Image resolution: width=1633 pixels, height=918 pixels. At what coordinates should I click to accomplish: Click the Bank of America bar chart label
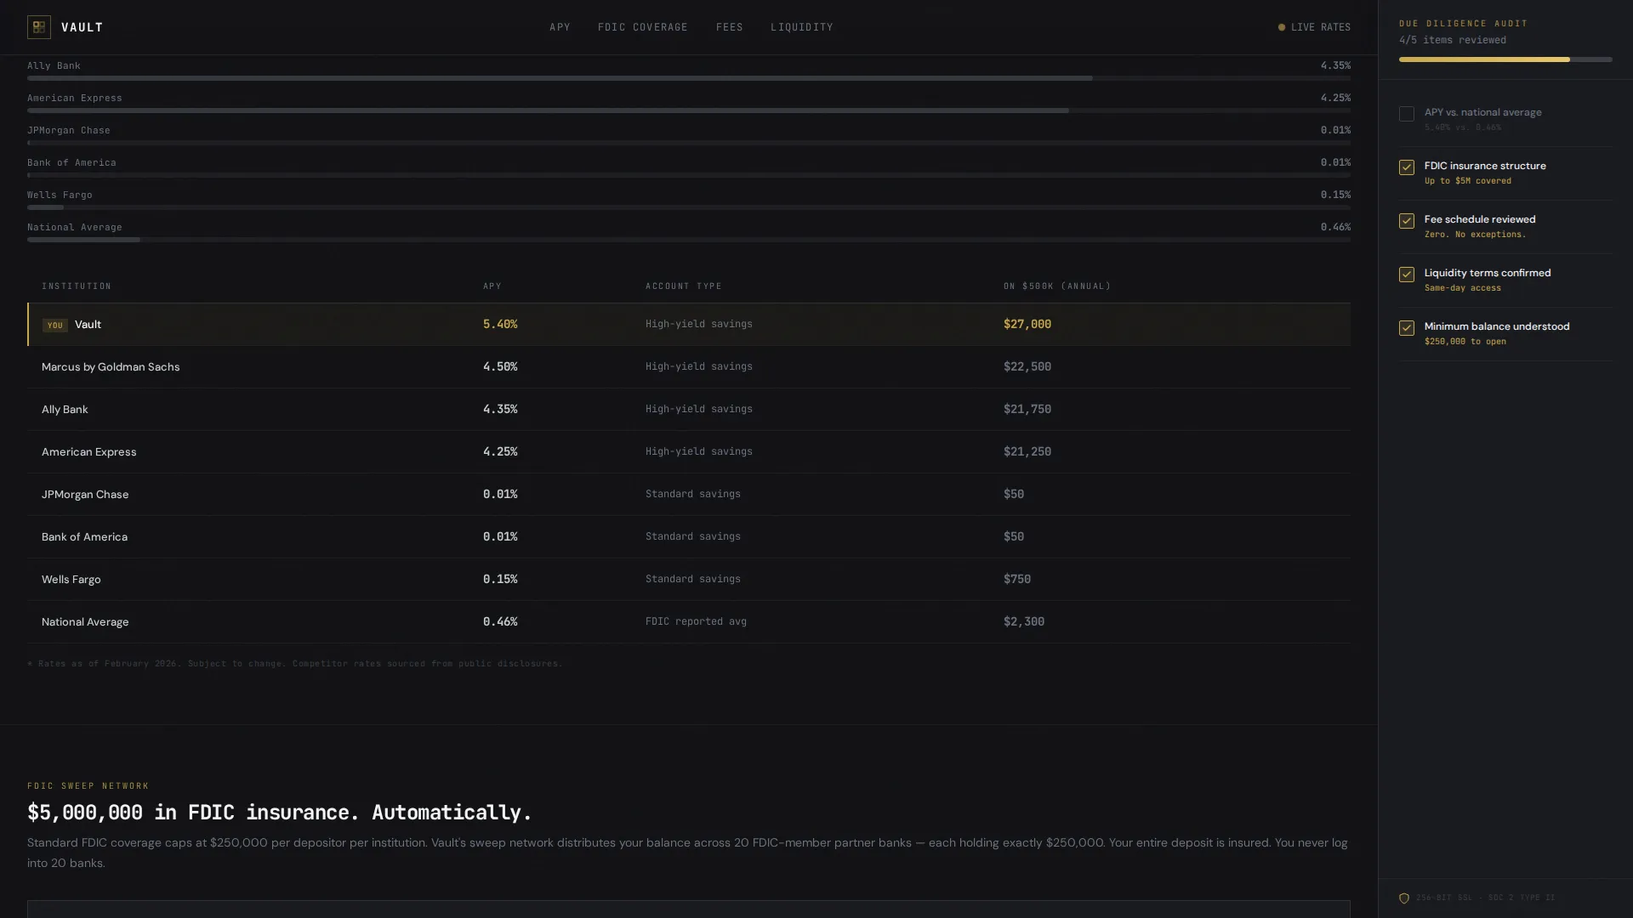71,162
